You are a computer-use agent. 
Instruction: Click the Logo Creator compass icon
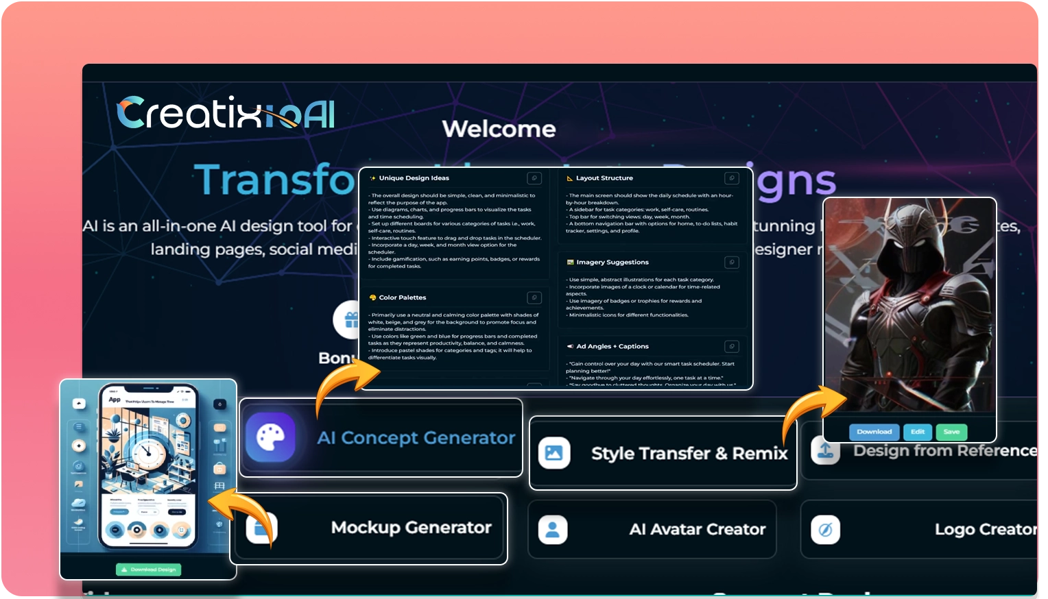point(825,529)
